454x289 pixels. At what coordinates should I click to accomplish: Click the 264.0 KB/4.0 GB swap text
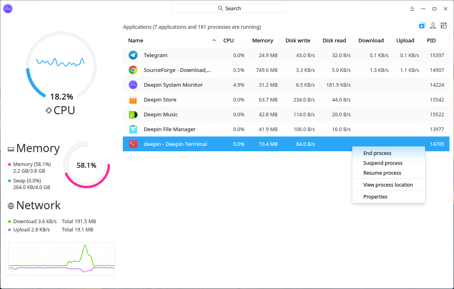coord(32,187)
